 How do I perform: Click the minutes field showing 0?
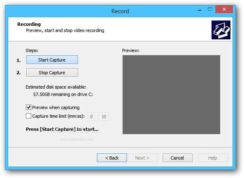[x=93, y=116]
